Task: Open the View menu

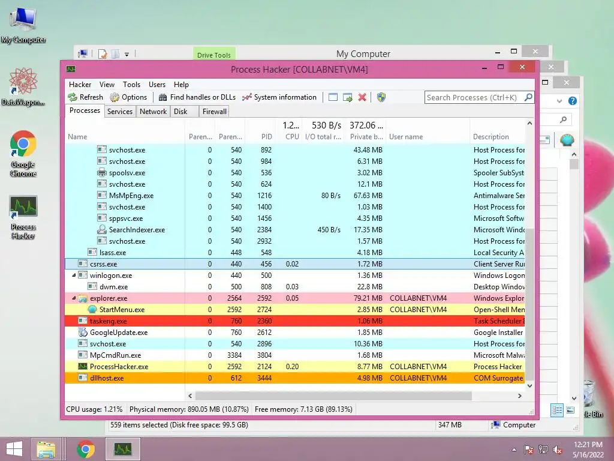Action: [x=107, y=85]
